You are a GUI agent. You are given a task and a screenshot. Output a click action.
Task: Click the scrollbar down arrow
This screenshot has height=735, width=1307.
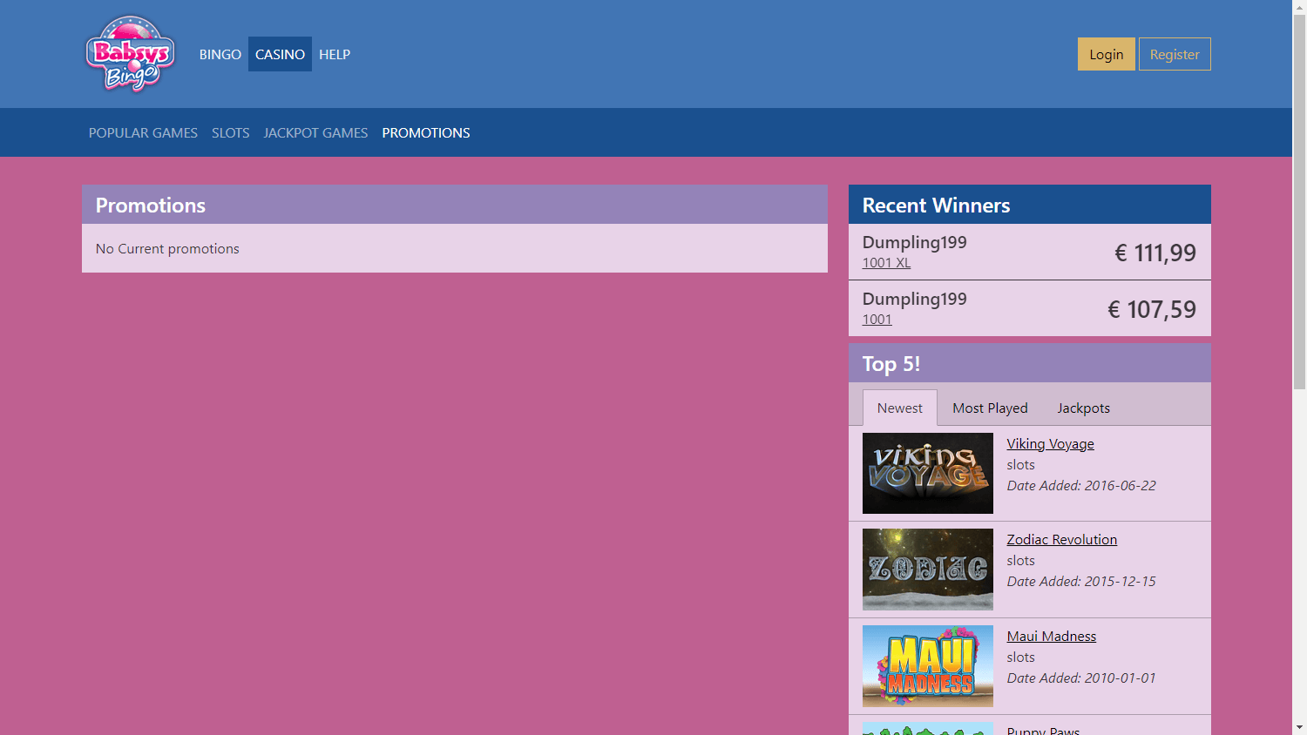tap(1299, 727)
